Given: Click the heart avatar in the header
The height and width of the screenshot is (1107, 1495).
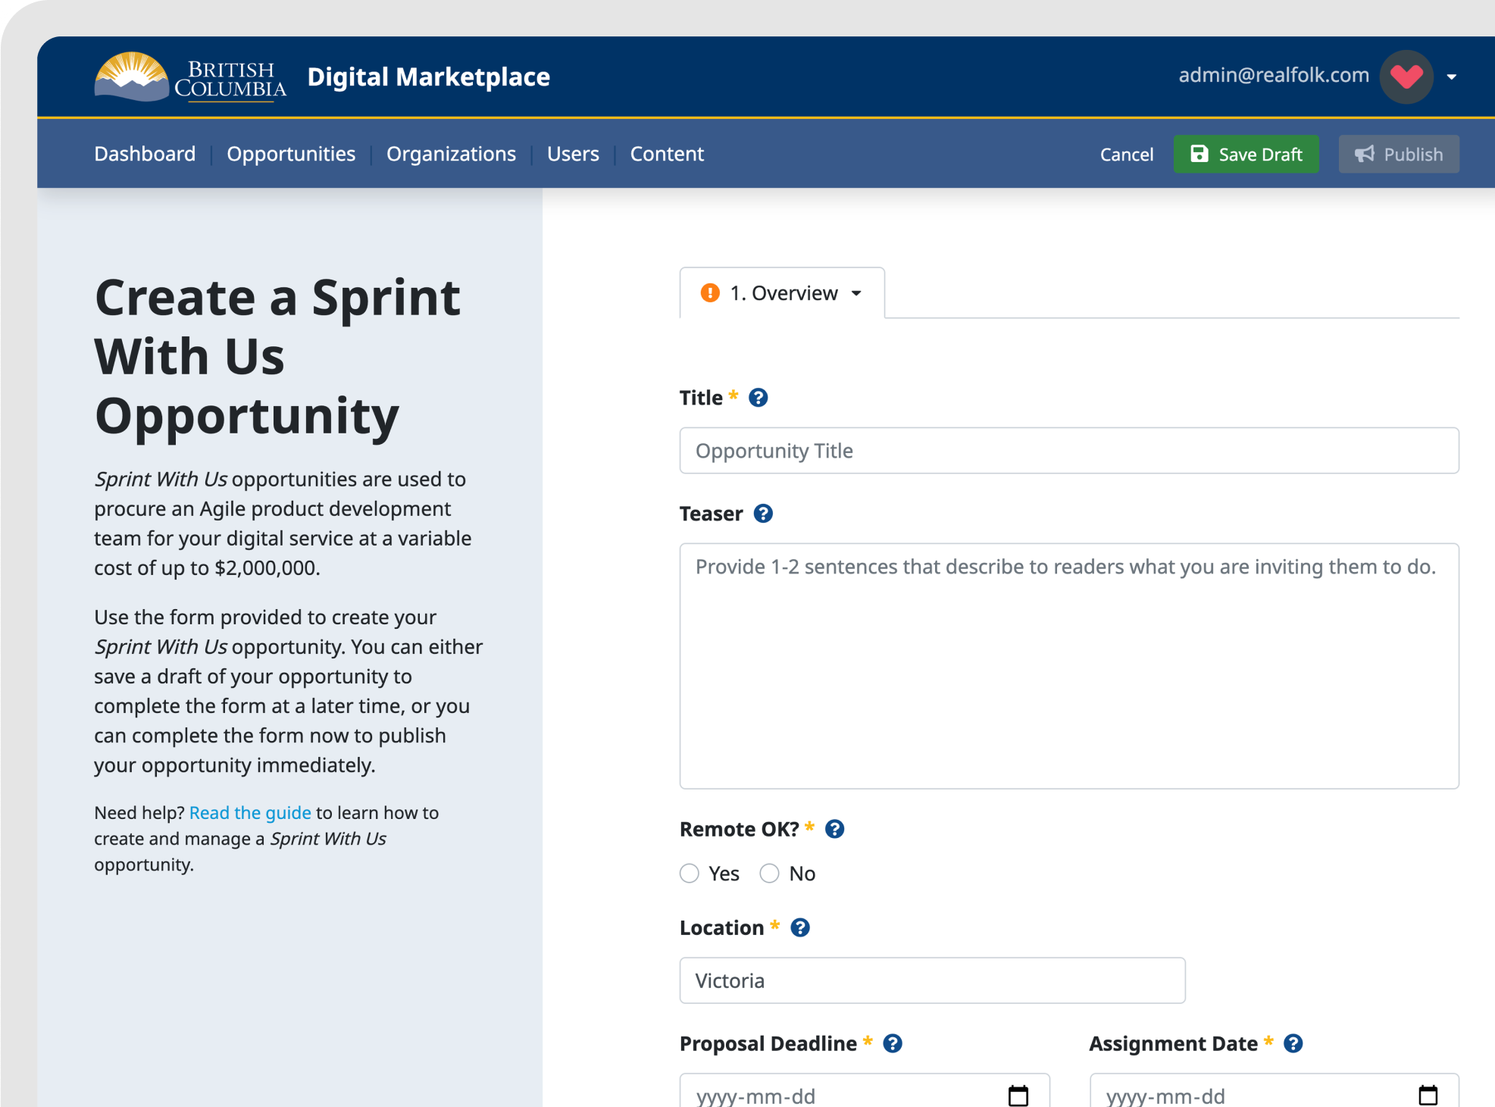Looking at the screenshot, I should (1406, 76).
